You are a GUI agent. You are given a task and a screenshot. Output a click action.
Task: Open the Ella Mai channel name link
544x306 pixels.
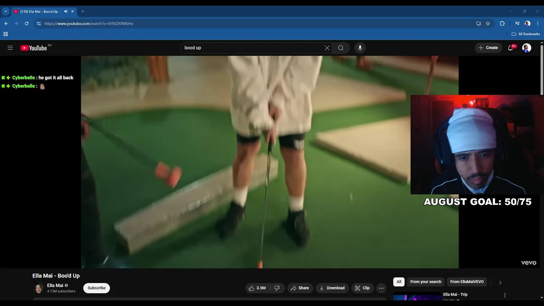[55, 286]
